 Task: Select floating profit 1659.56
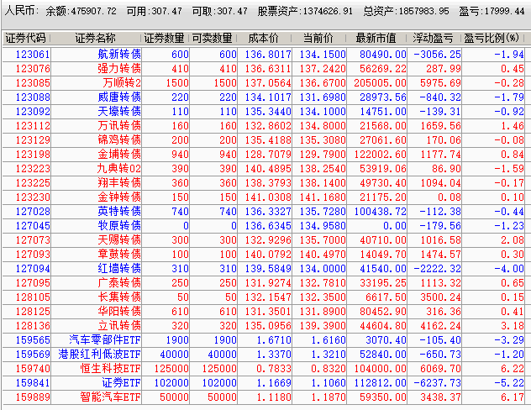[440, 126]
